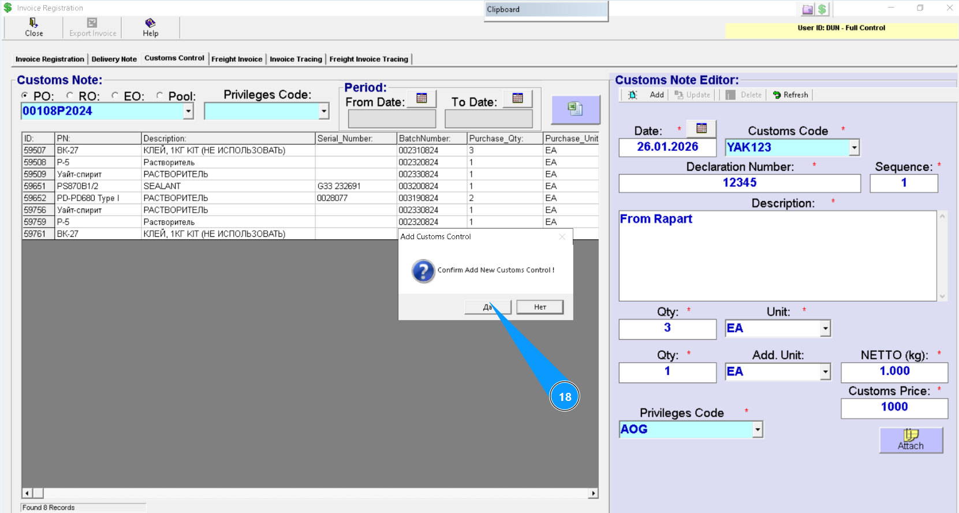Image resolution: width=959 pixels, height=513 pixels.
Task: Select the Pool radio button
Action: (159, 96)
